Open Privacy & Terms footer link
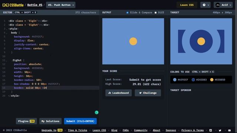The image size is (237, 133). 193,130
